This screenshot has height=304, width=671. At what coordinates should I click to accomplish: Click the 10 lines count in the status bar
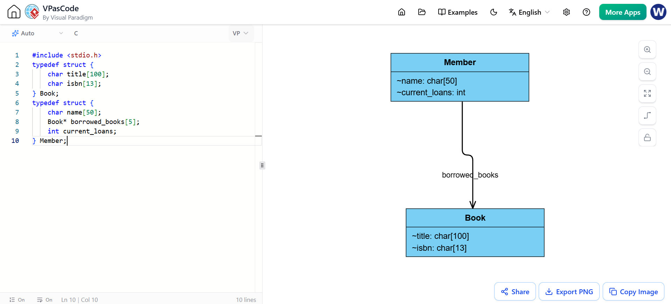[246, 300]
